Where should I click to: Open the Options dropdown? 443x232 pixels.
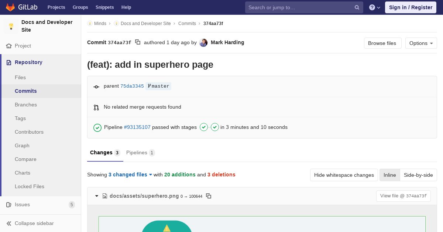click(421, 43)
